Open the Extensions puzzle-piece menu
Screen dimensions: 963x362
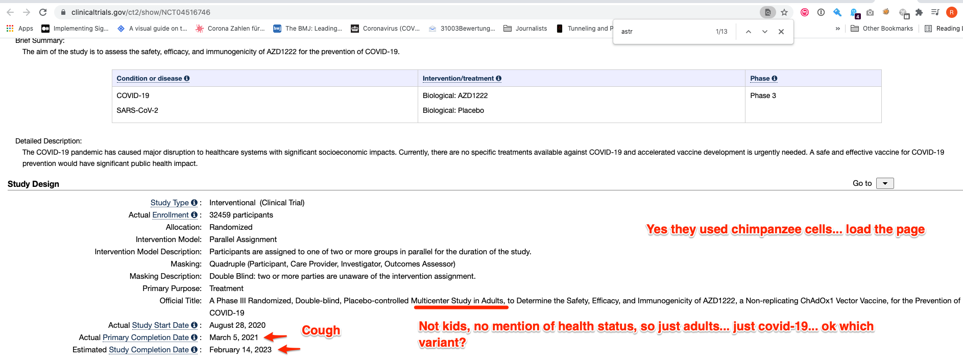(x=919, y=12)
